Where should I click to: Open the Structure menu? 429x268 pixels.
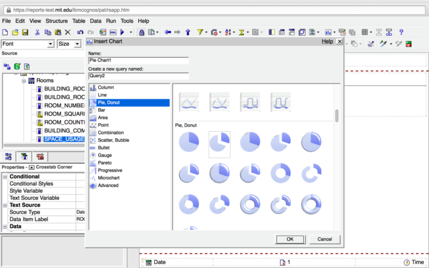57,21
